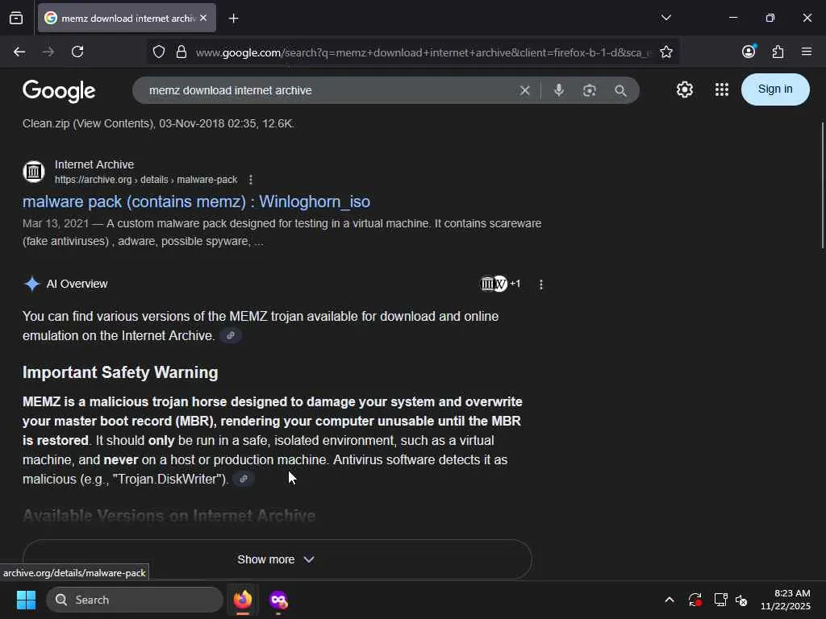The height and width of the screenshot is (619, 826).
Task: Bookmark this page with the star icon
Action: click(666, 52)
